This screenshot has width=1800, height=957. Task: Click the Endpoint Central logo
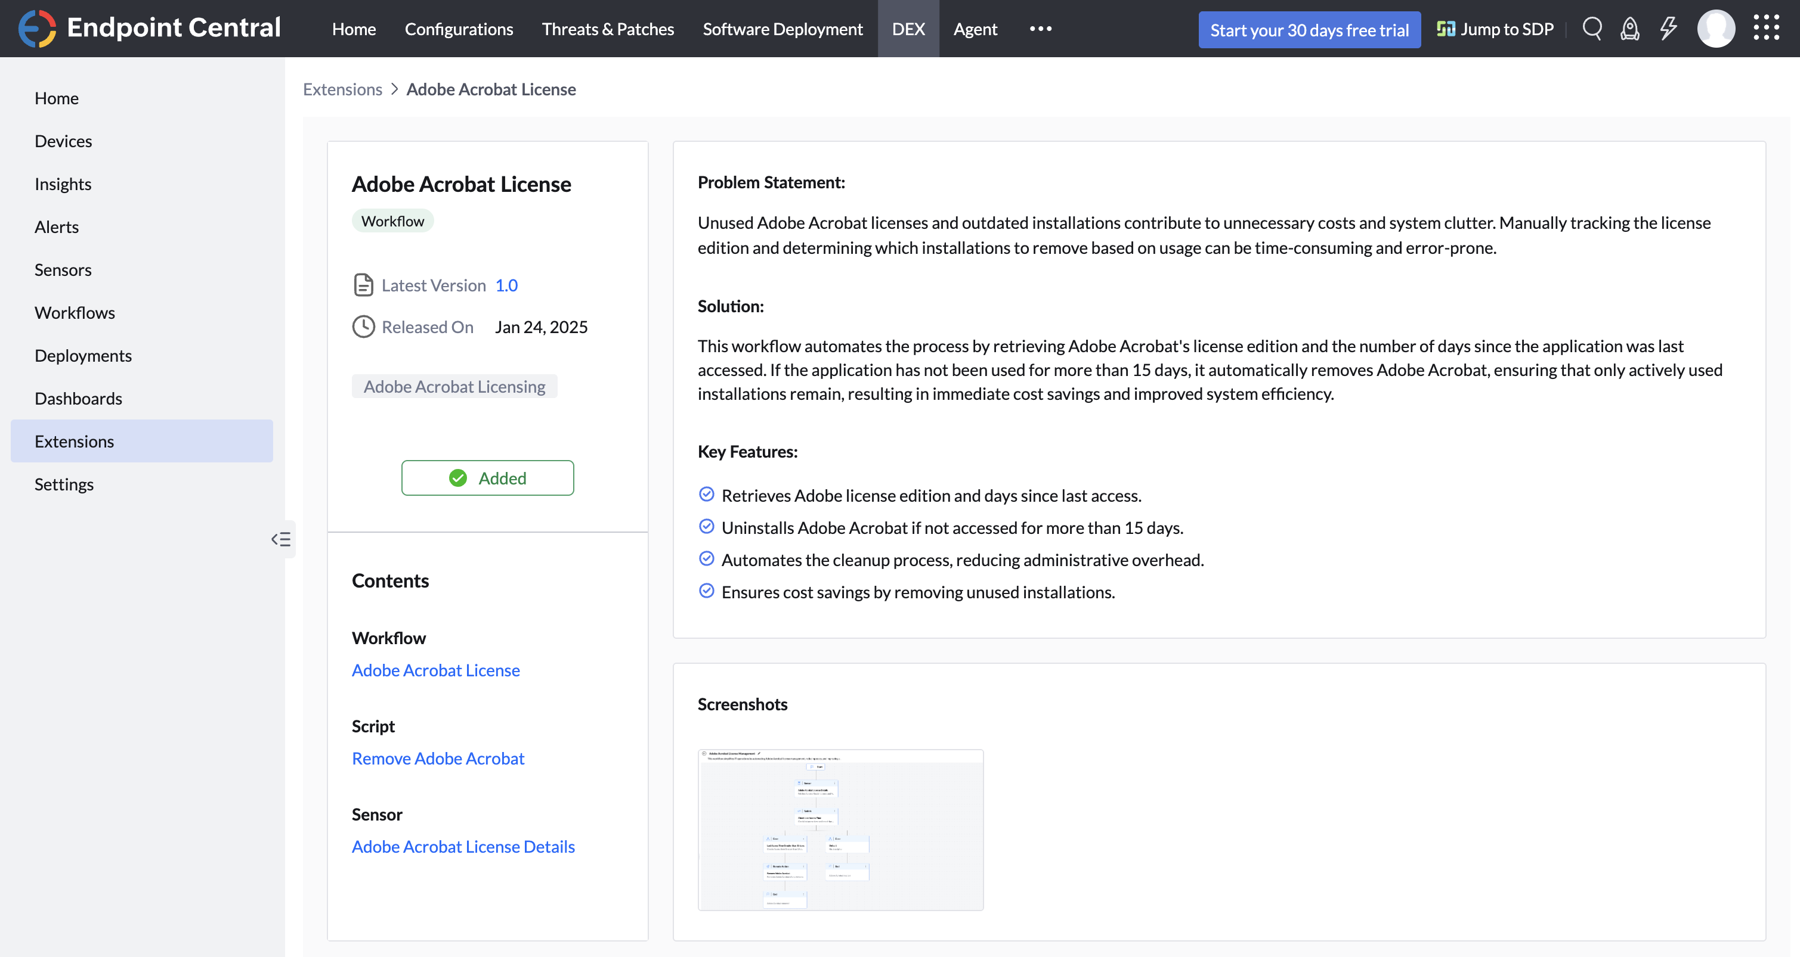tap(150, 28)
